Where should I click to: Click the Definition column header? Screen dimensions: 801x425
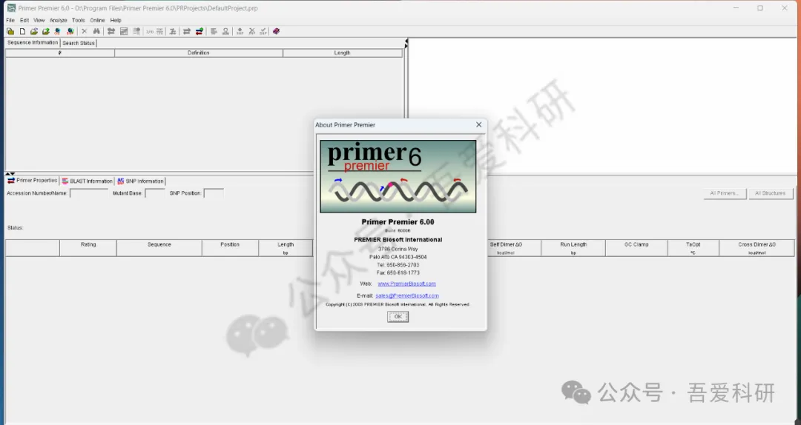(x=199, y=53)
